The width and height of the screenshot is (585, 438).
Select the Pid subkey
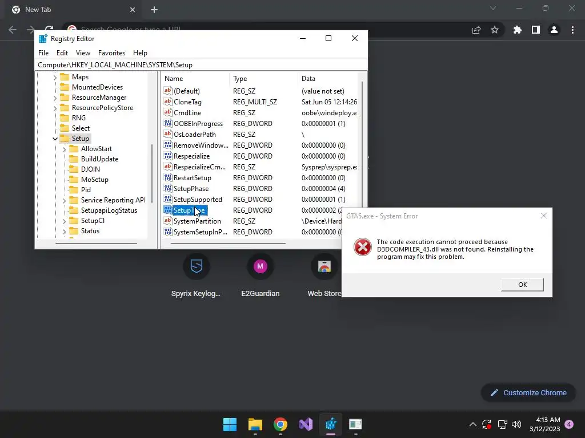click(x=86, y=189)
